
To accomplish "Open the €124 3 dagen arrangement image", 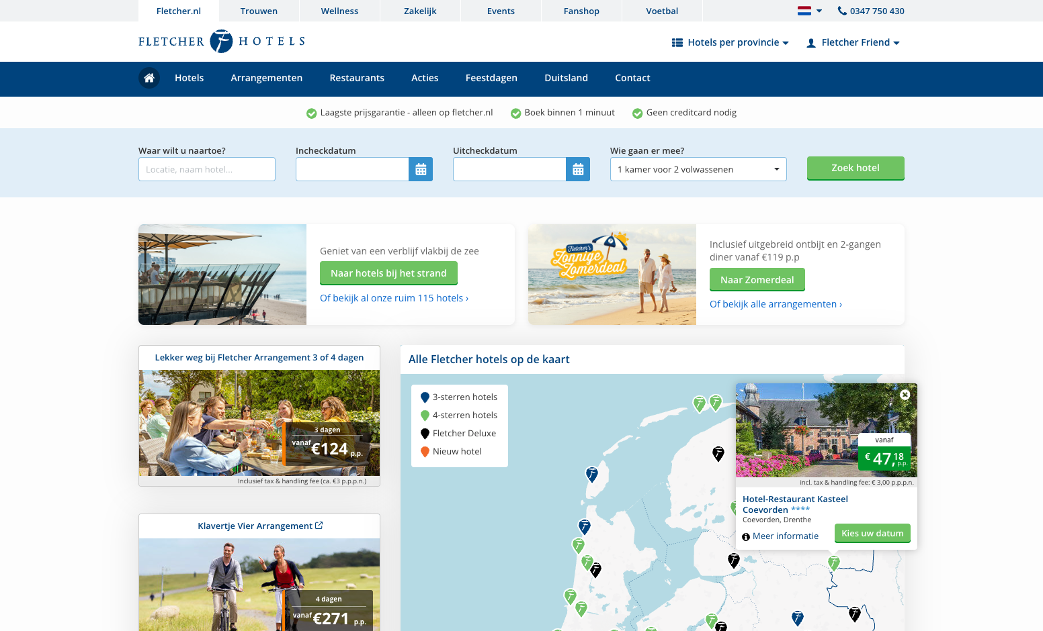I will click(x=259, y=423).
